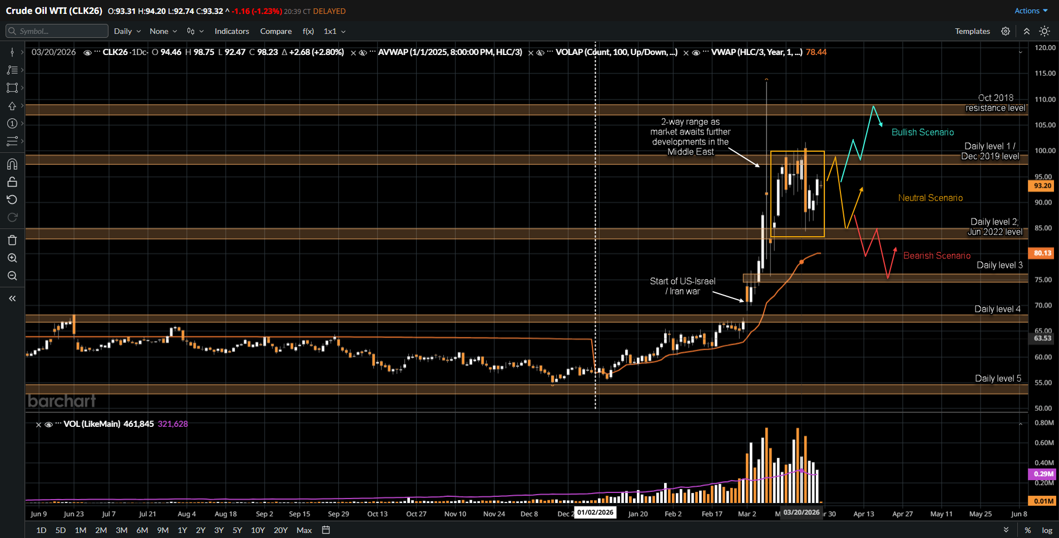The width and height of the screenshot is (1059, 538).
Task: Open the VOL indicator options menu
Action: (x=58, y=424)
